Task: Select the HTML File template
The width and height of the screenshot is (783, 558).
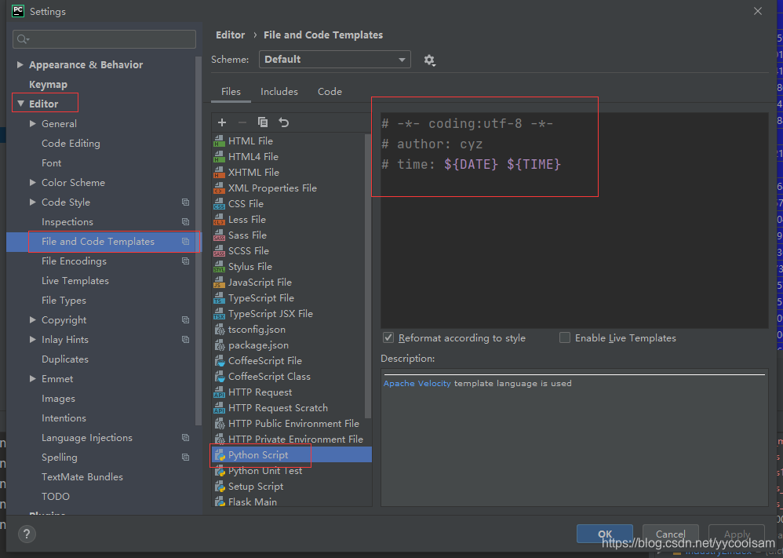Action: [x=292, y=141]
